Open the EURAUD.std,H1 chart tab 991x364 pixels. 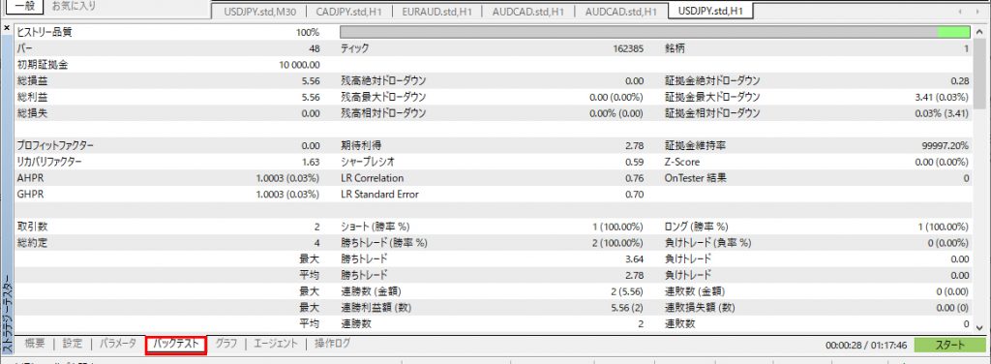coord(436,12)
